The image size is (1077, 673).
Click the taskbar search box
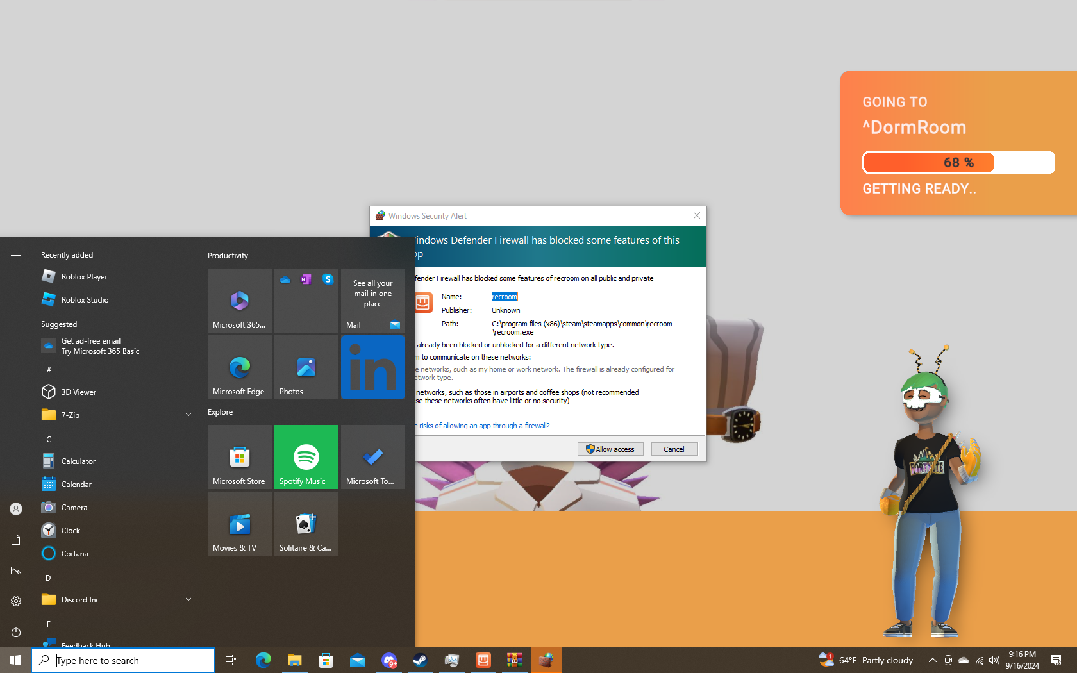[123, 660]
